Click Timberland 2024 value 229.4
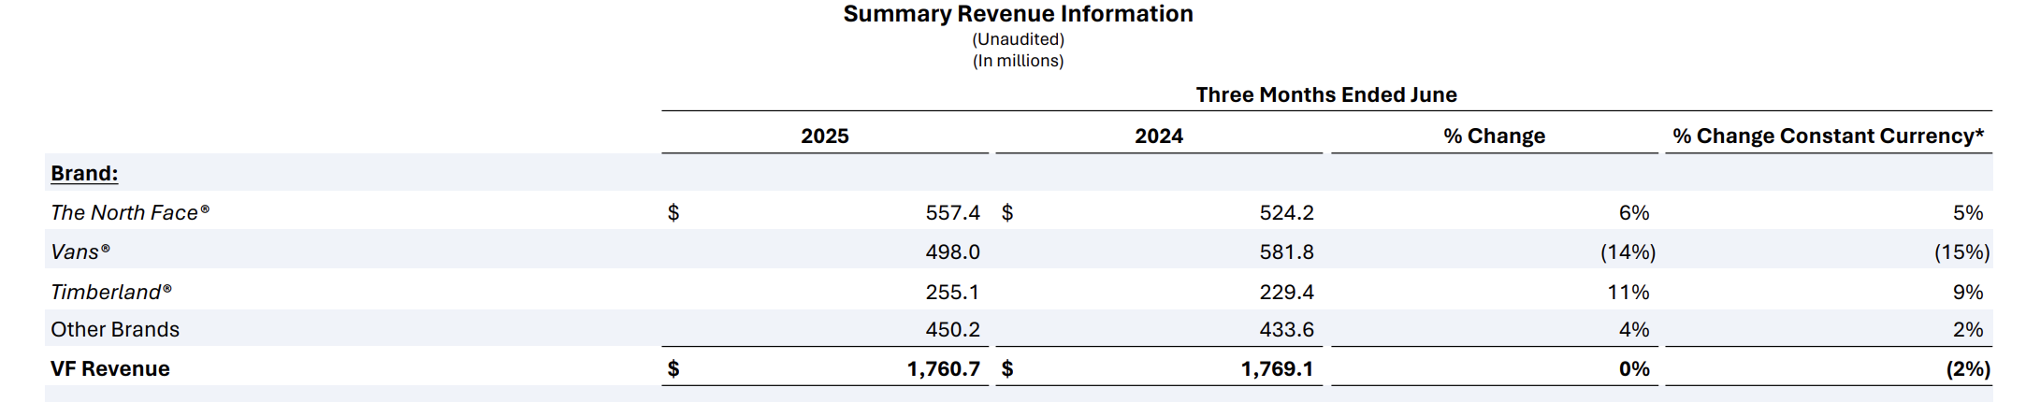Image resolution: width=2026 pixels, height=402 pixels. 1286,292
